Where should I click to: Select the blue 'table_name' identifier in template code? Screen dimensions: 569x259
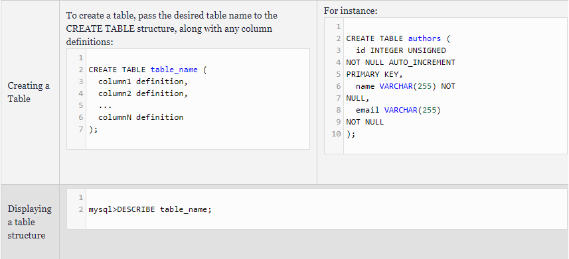pos(174,70)
